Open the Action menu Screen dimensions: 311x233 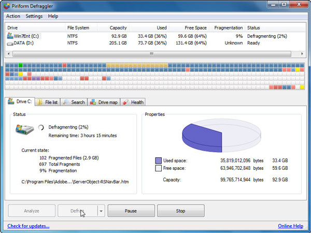click(13, 16)
